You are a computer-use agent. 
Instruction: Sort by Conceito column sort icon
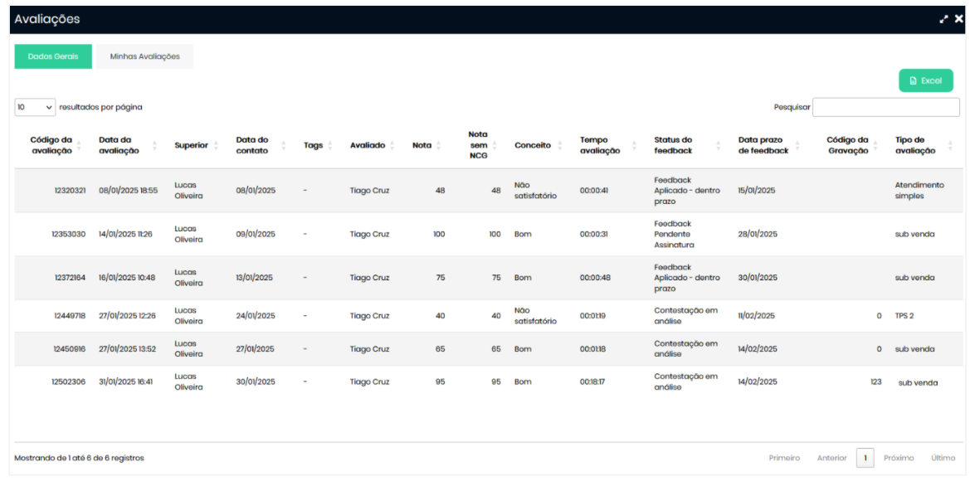pyautogui.click(x=560, y=146)
